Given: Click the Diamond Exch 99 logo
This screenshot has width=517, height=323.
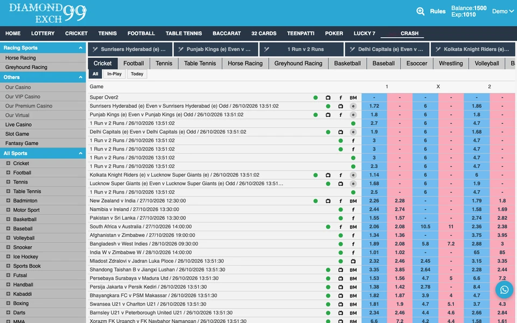Looking at the screenshot, I should tap(48, 13).
